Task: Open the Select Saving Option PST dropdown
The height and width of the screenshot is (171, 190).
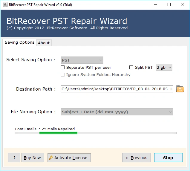Action: point(82,60)
